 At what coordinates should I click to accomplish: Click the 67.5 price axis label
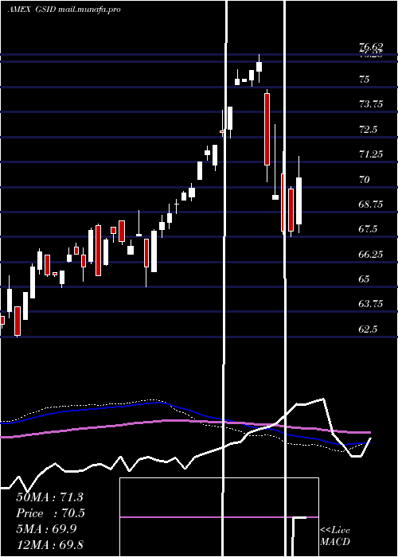368,229
